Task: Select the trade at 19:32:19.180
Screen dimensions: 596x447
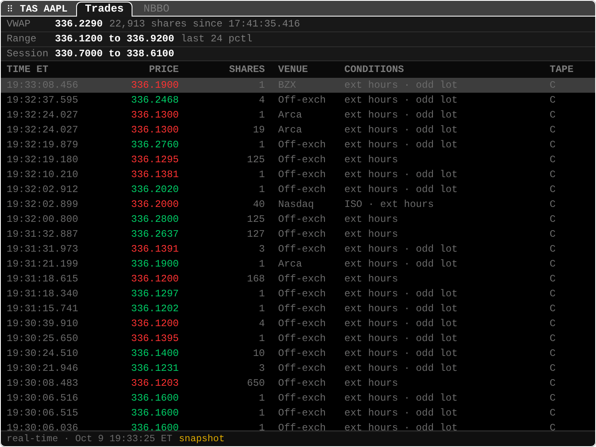Action: (x=298, y=159)
